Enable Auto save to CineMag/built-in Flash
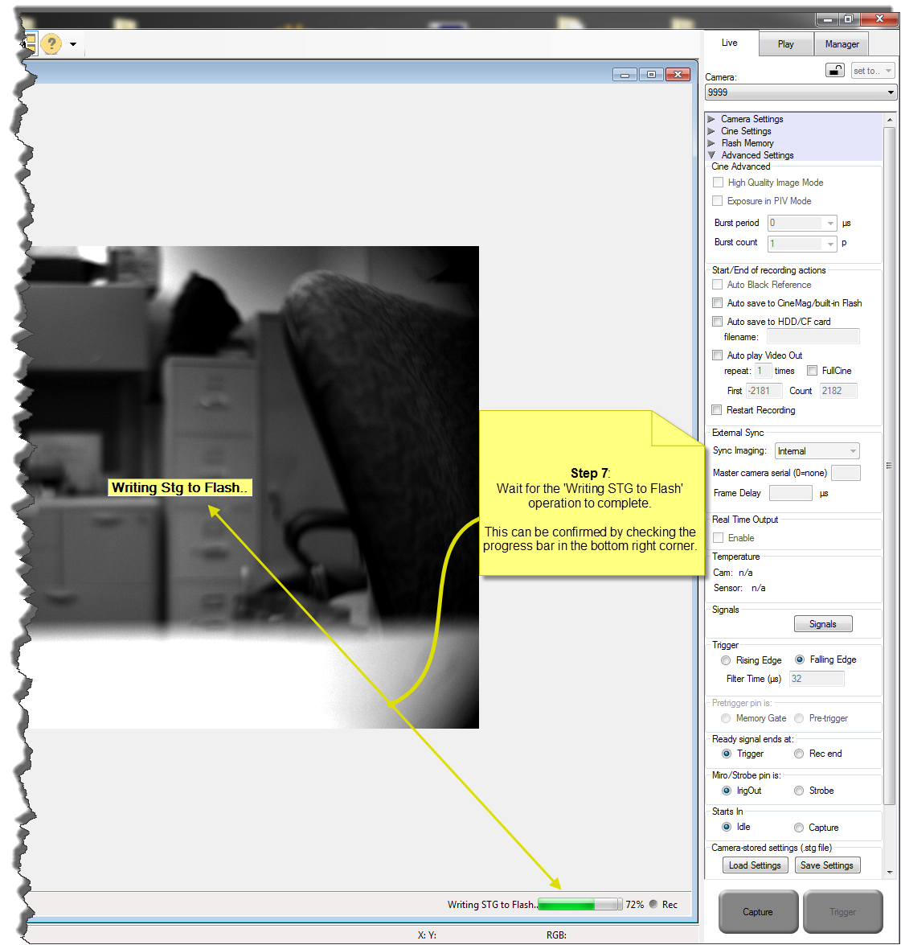The image size is (901, 945). 717,302
